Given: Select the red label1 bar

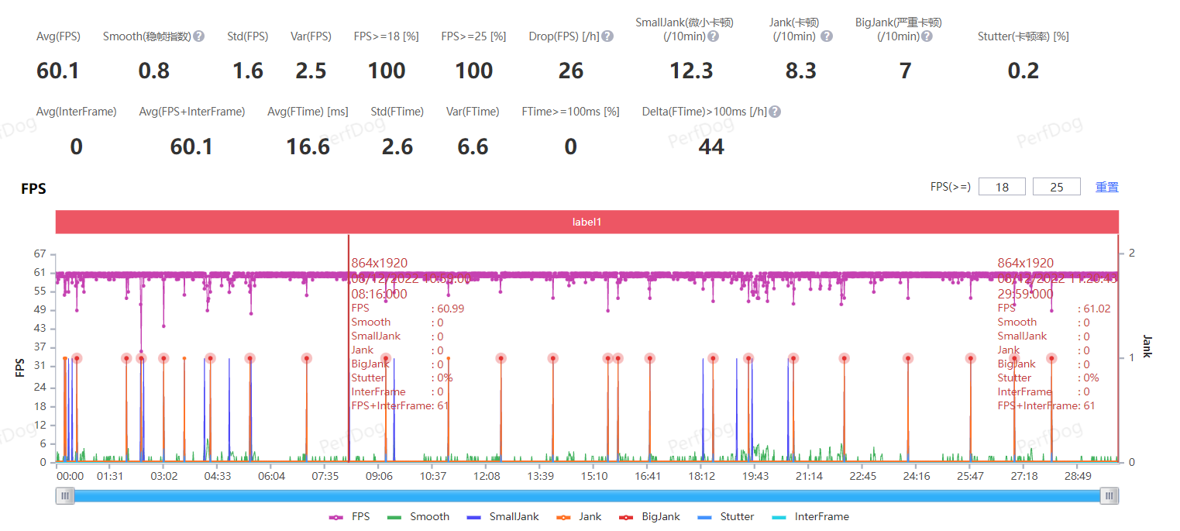Looking at the screenshot, I should 587,222.
